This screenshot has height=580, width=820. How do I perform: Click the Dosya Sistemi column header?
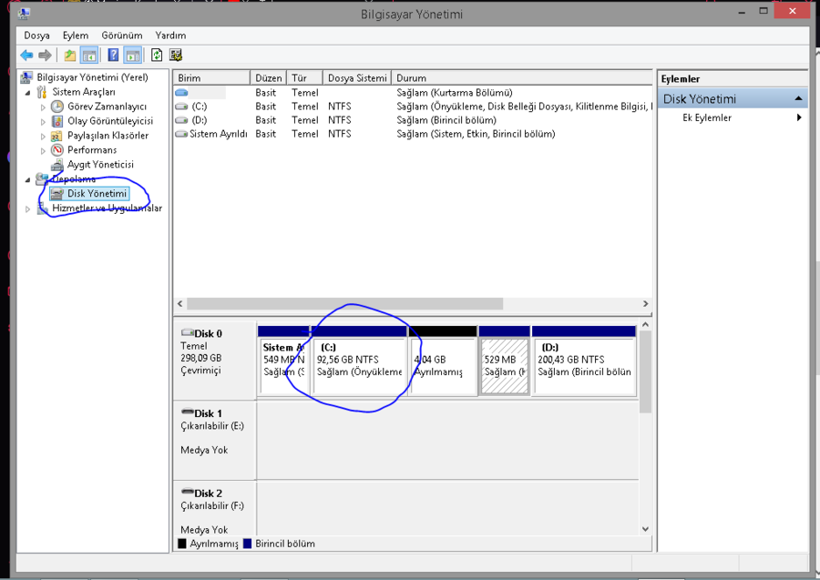(x=357, y=78)
